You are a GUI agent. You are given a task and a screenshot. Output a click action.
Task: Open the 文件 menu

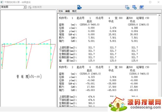60,11
